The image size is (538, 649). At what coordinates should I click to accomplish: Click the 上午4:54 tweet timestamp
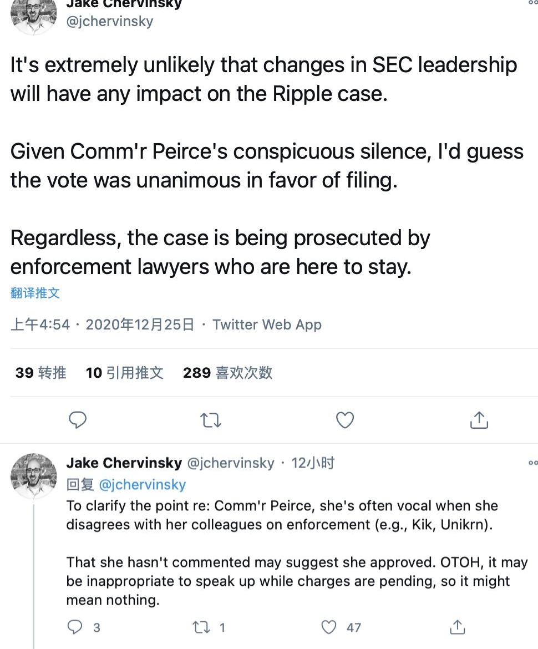(x=40, y=324)
